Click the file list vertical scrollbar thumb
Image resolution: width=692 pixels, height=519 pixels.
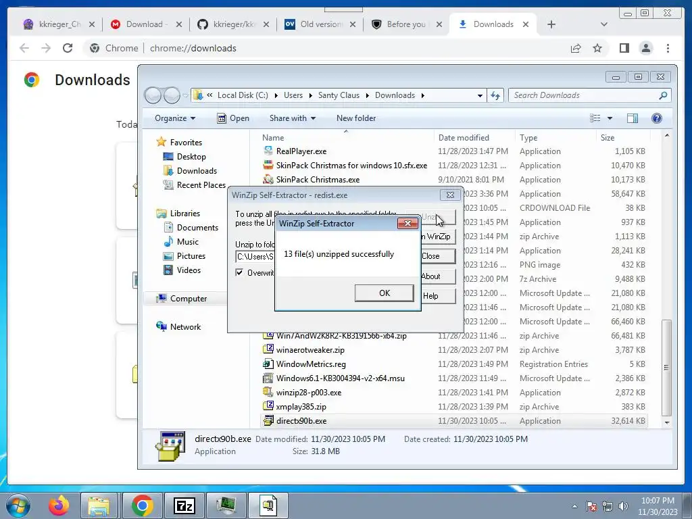point(666,368)
